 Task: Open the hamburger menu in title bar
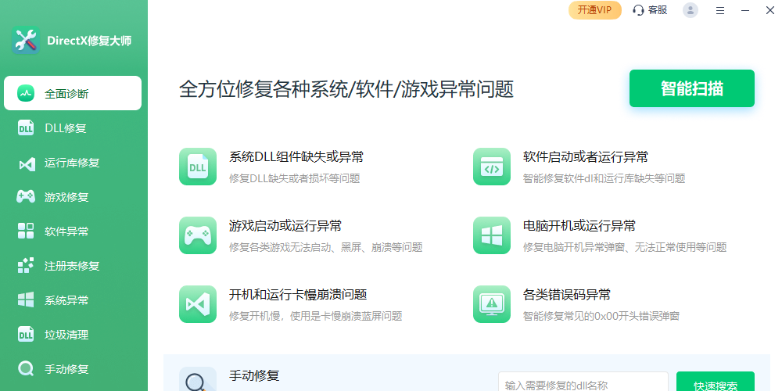point(720,10)
